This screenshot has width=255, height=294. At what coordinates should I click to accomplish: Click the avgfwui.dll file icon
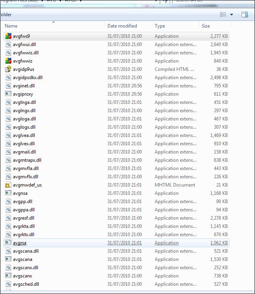(8, 44)
